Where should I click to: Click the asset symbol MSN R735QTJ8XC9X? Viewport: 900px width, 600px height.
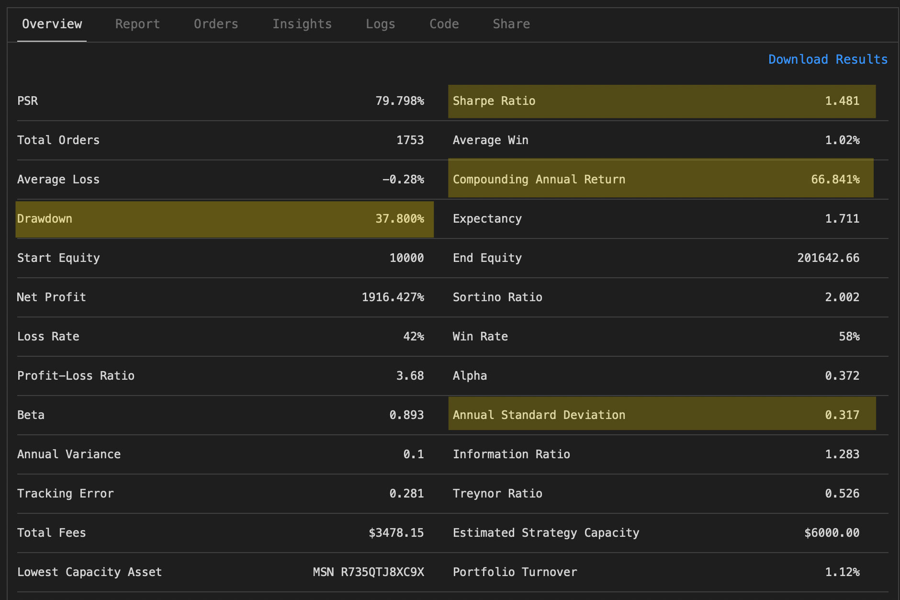click(369, 572)
